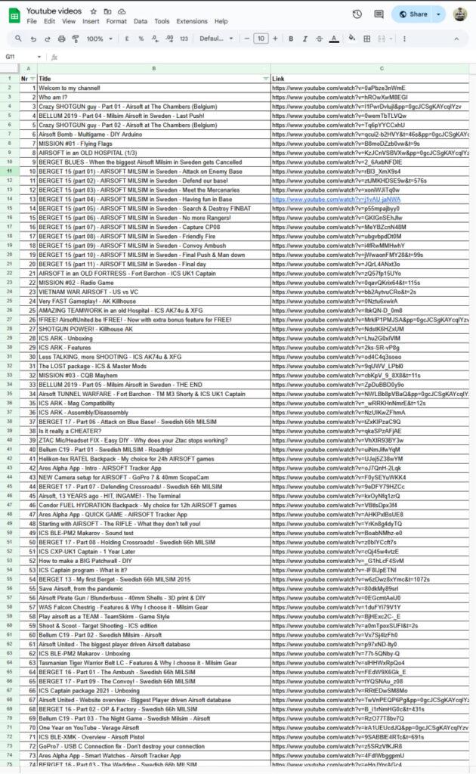
Task: Open the Extensions menu
Action: [x=191, y=21]
